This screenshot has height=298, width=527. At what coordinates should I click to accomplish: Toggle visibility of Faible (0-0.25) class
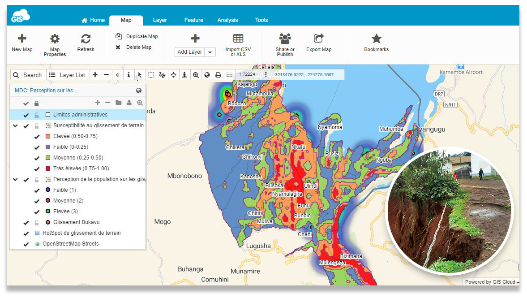tap(37, 147)
